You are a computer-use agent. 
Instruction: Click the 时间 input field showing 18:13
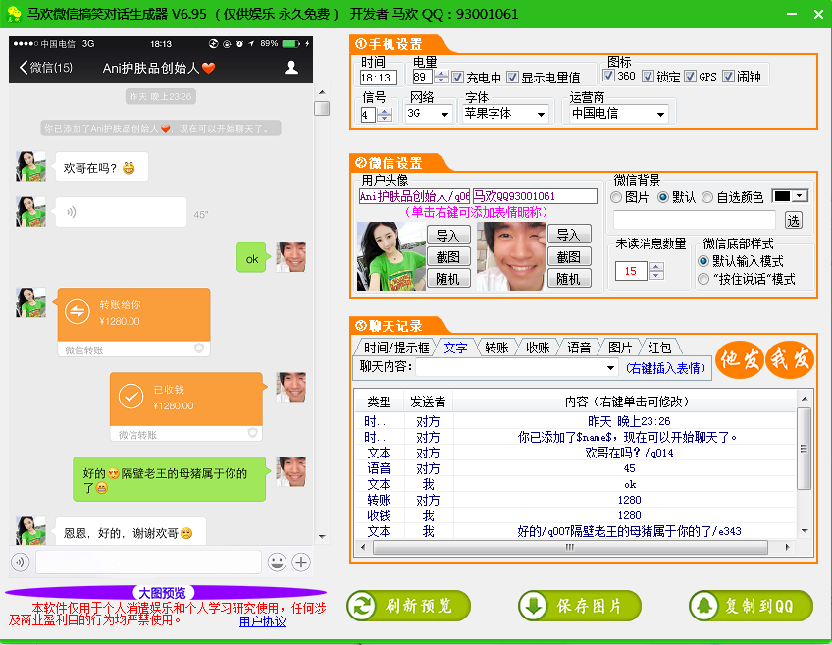point(379,77)
